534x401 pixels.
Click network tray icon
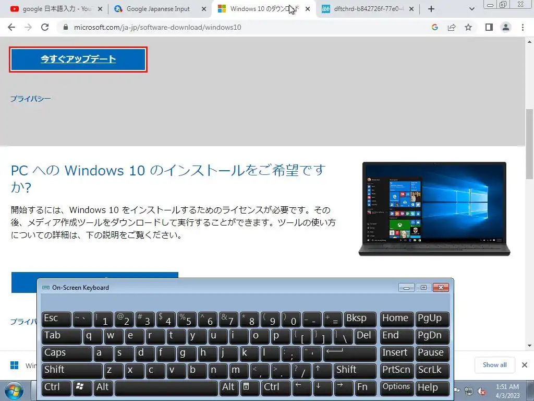click(469, 391)
